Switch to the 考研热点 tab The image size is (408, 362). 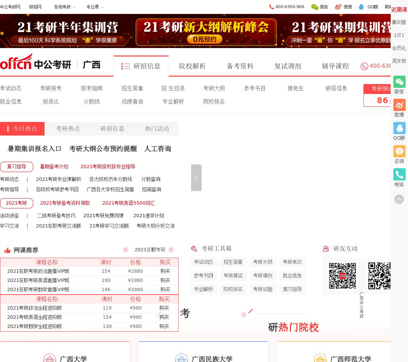click(x=68, y=129)
